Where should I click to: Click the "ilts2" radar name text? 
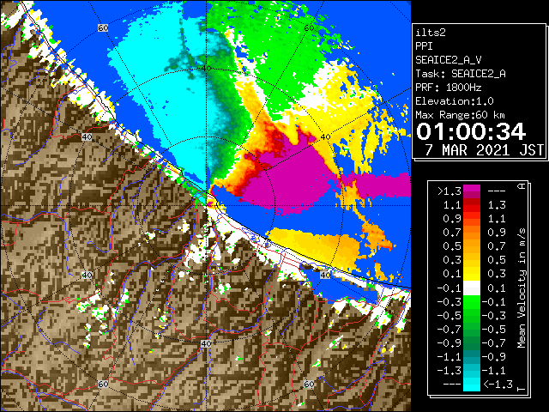pyautogui.click(x=431, y=33)
